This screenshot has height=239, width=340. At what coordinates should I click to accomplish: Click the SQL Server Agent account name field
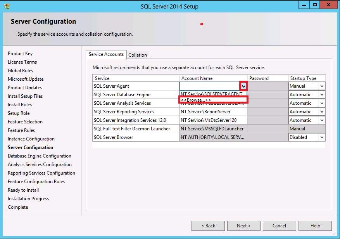click(210, 86)
